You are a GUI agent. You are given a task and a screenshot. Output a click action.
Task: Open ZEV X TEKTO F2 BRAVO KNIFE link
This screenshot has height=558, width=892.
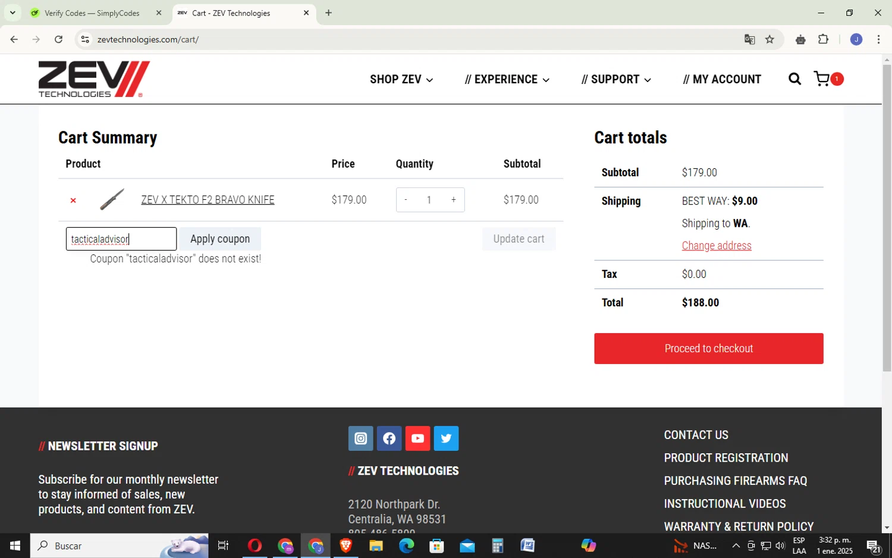pyautogui.click(x=208, y=200)
